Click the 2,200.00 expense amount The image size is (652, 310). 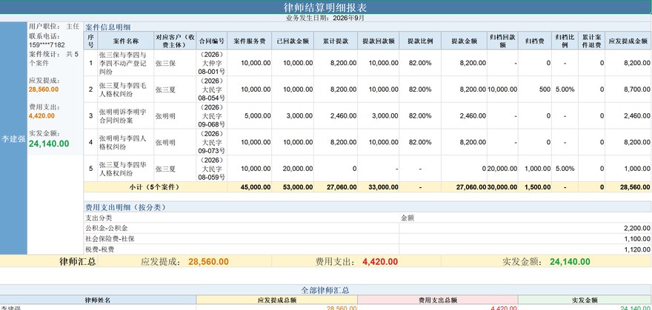[x=637, y=229]
